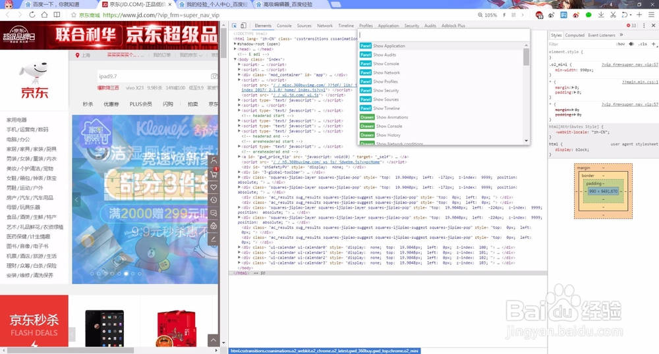Screen dimensions: 659x354
Task: Click the lightning speed mode icon
Action: pyautogui.click(x=504, y=14)
